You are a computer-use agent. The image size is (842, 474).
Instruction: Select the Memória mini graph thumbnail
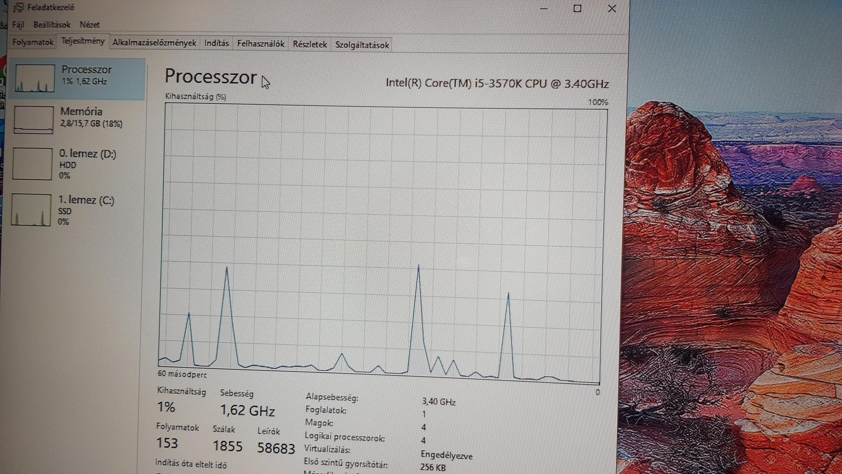[x=34, y=119]
